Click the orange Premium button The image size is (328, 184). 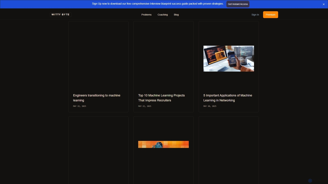pyautogui.click(x=271, y=15)
